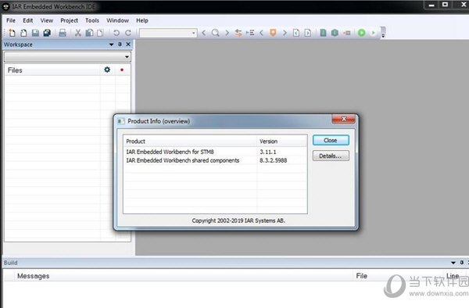Viewport: 469px width, 308px height.
Task: Click the Copy toolbar icon
Action: pos(89,33)
